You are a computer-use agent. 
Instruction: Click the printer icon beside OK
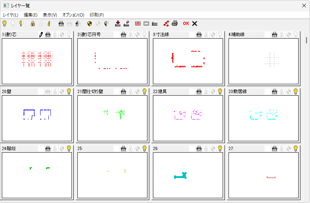pos(175,24)
